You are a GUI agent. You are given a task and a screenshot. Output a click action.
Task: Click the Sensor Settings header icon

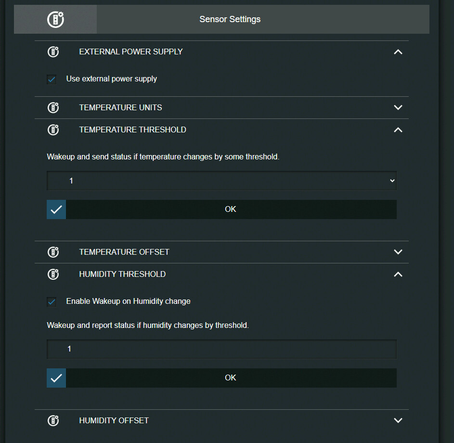[55, 19]
